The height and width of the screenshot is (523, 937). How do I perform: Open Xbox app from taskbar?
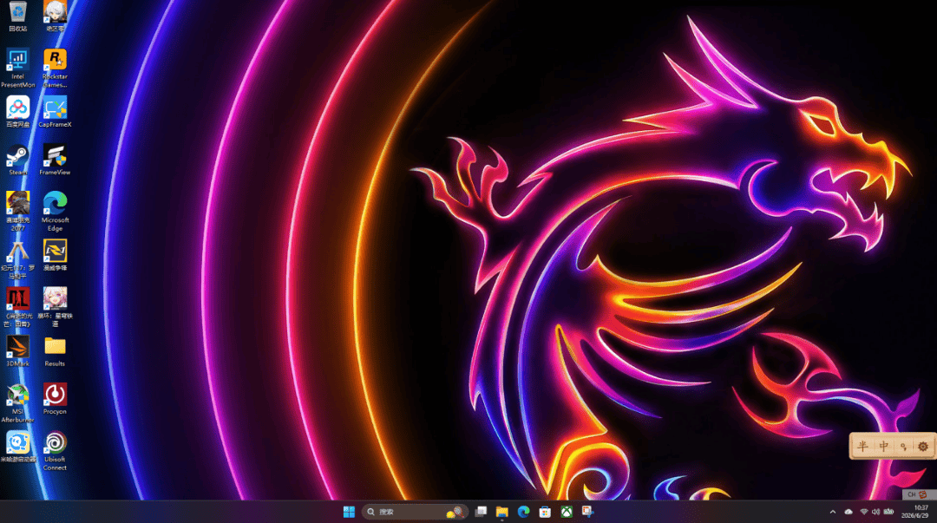pos(566,512)
